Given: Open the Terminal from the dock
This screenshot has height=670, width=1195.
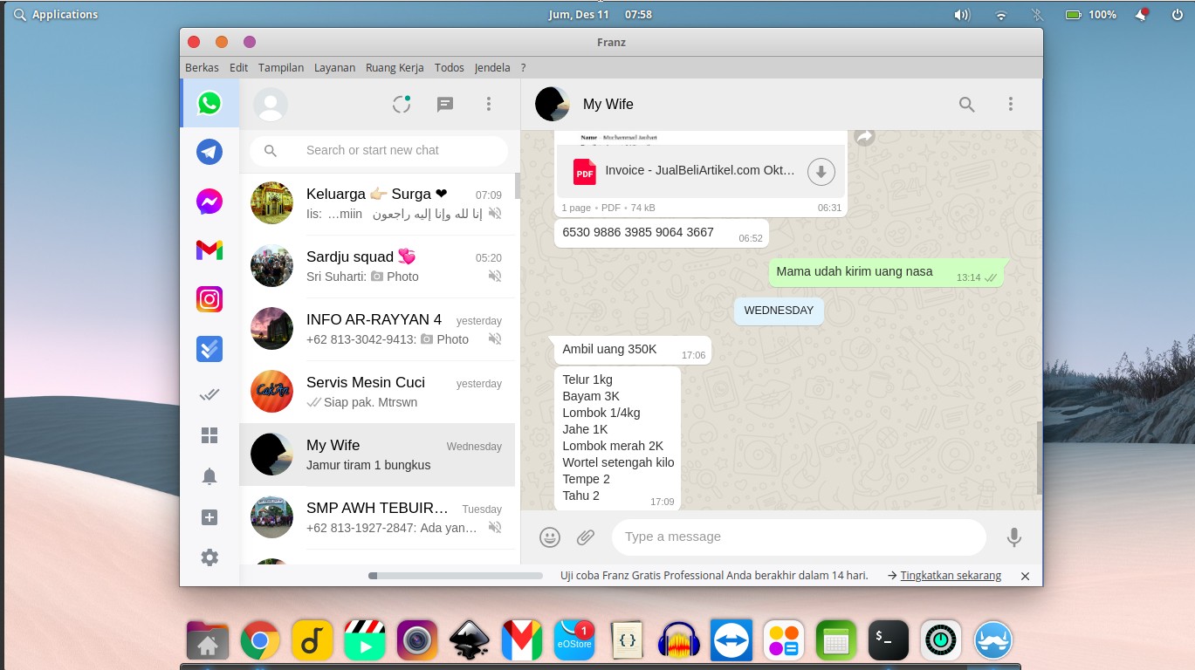Looking at the screenshot, I should coord(889,641).
